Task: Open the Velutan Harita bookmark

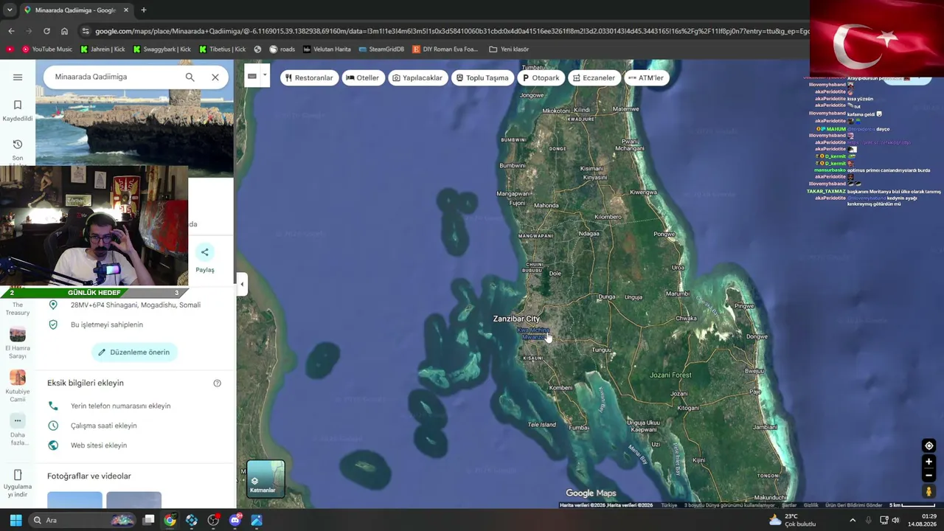Action: (327, 49)
